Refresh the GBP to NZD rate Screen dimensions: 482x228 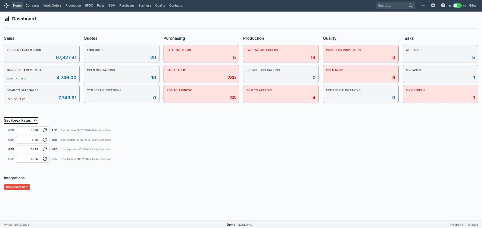45,149
